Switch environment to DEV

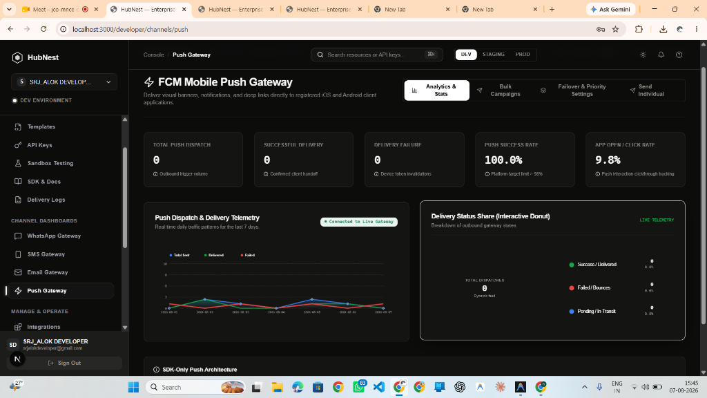click(x=466, y=54)
